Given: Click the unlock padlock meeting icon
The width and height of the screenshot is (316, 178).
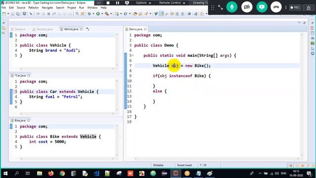Looking at the screenshot, I should tap(309, 8).
